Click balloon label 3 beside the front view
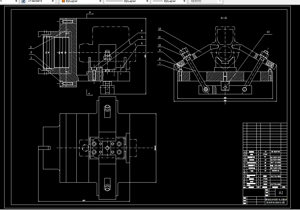300x210 pixels. (31, 47)
